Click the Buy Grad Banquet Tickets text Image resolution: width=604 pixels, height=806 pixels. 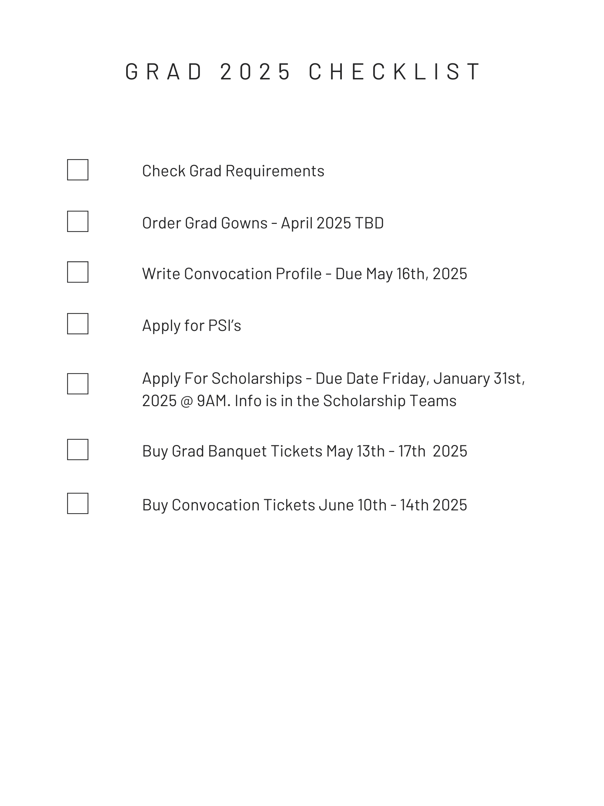coord(232,451)
